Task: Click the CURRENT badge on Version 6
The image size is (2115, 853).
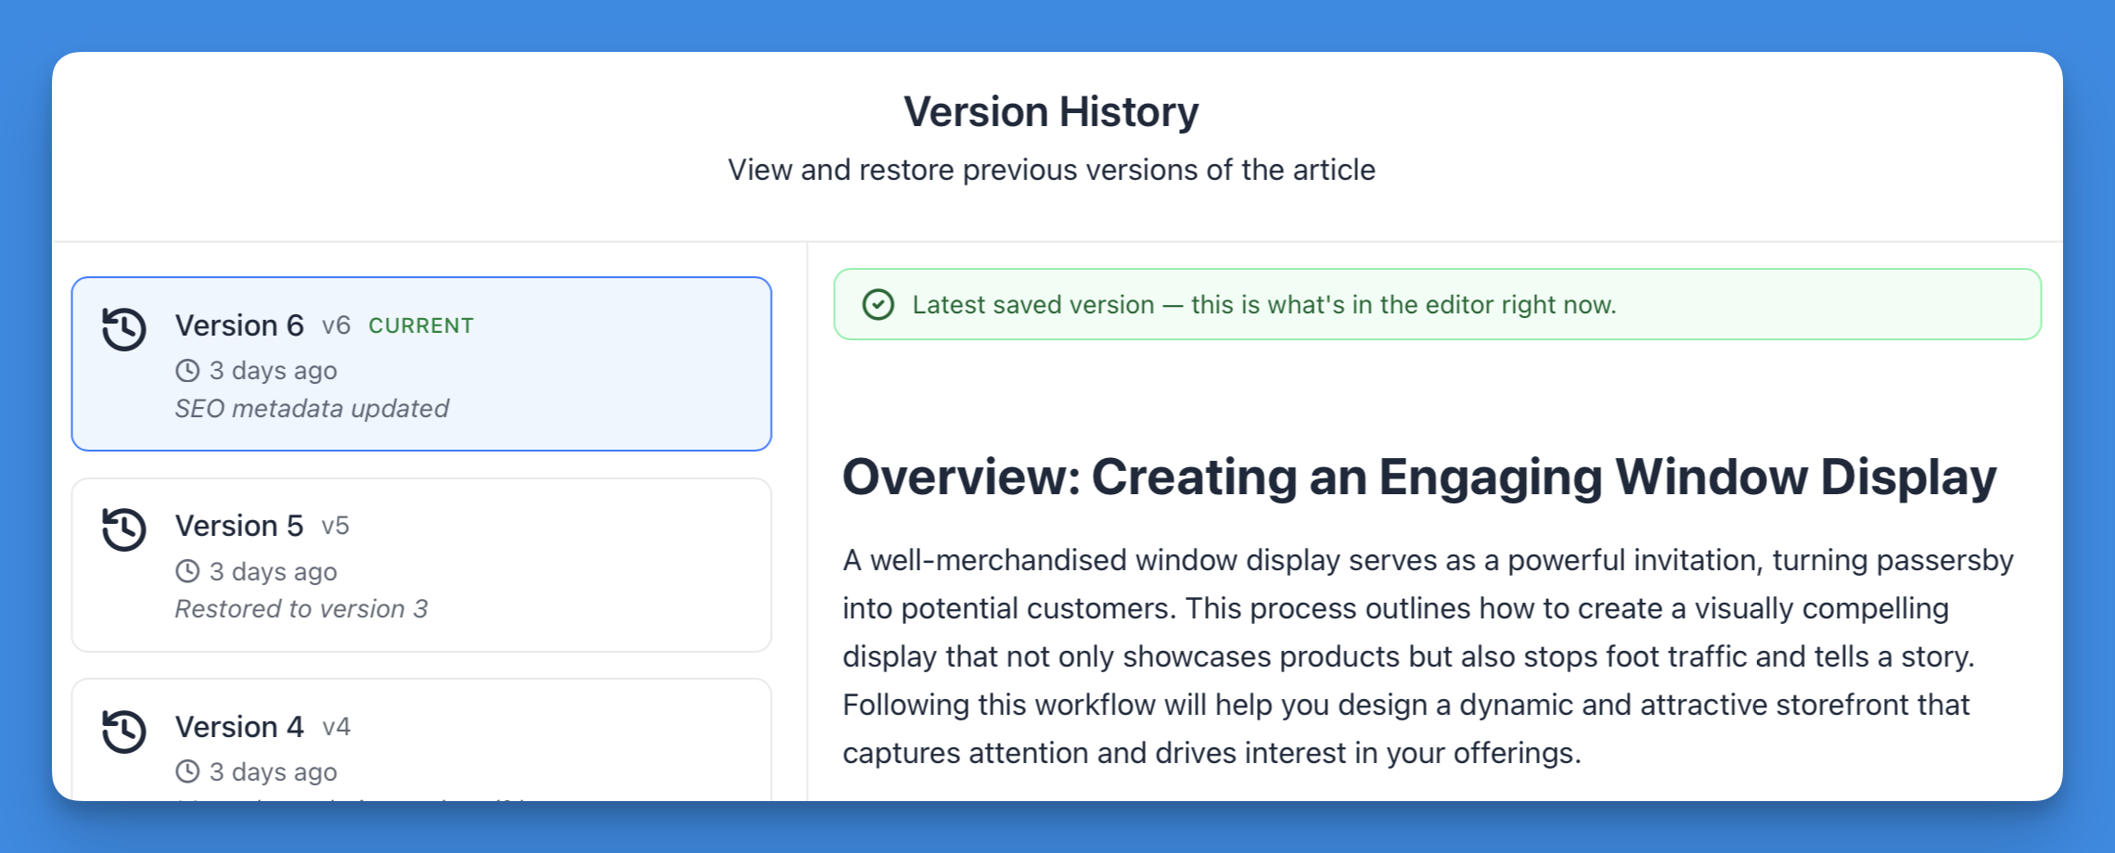Action: [x=421, y=326]
